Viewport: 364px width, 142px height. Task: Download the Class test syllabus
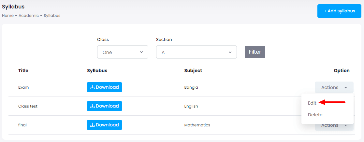[104, 106]
